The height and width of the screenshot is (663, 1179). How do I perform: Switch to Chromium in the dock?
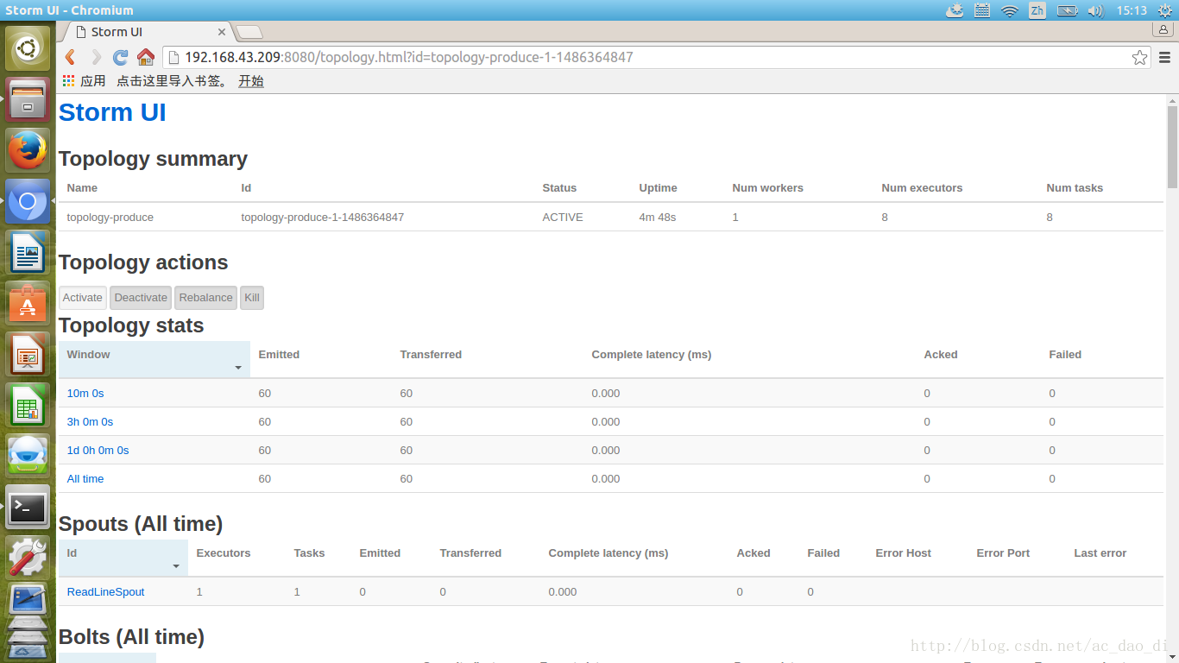(x=28, y=201)
